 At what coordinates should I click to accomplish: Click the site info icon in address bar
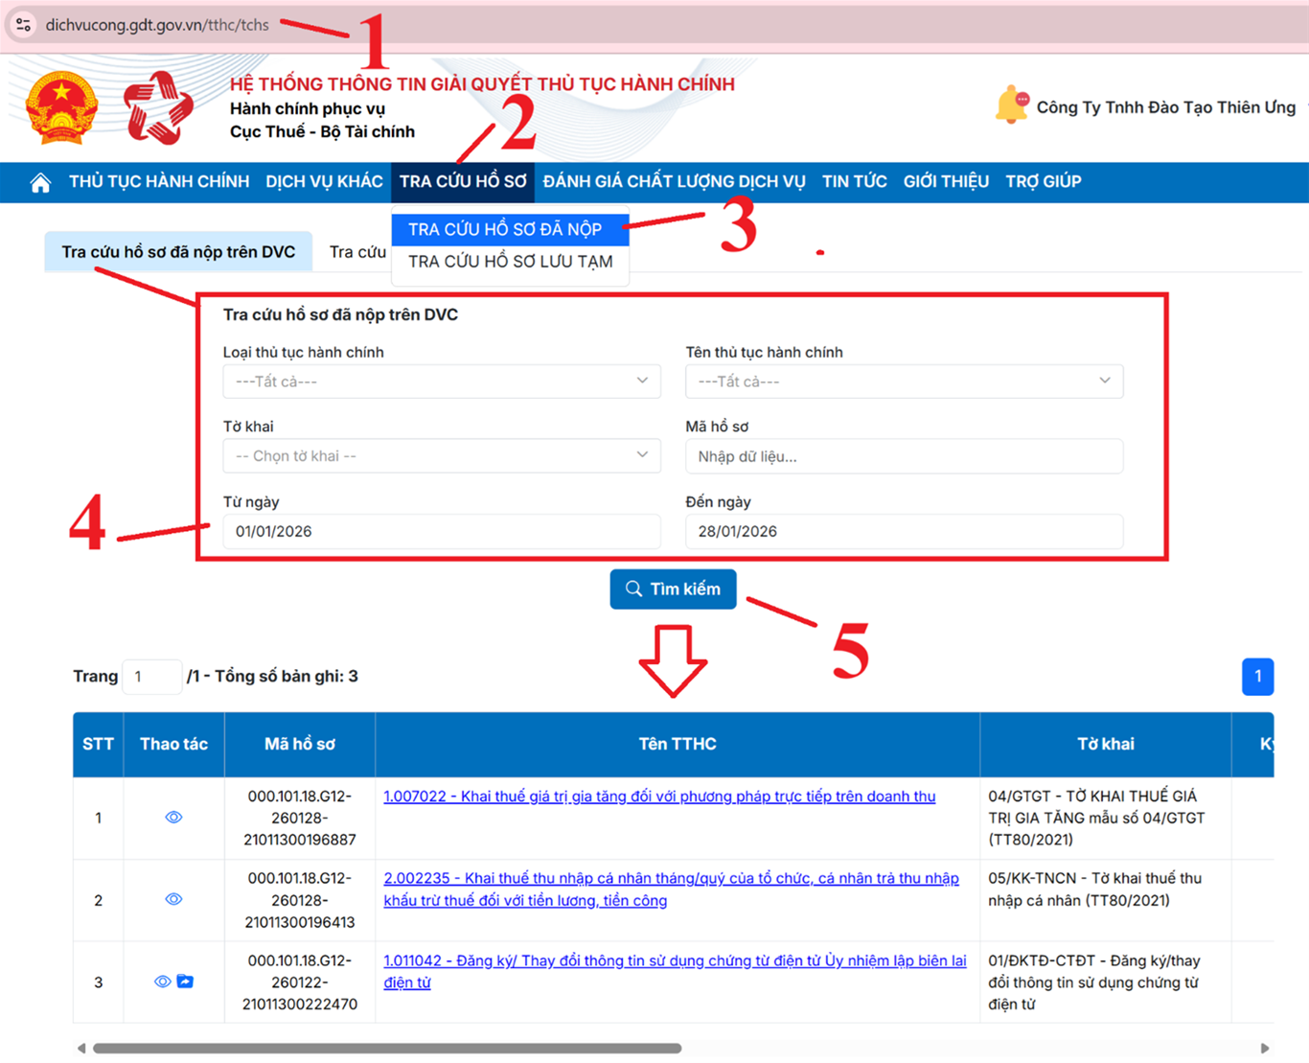pyautogui.click(x=24, y=25)
